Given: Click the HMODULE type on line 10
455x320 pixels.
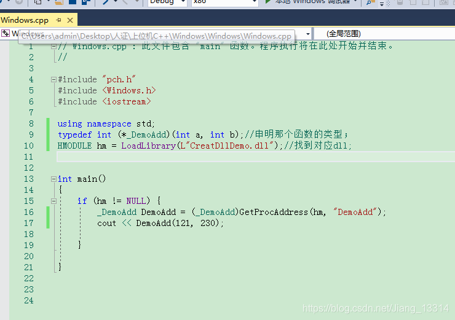Looking at the screenshot, I should 74,146.
